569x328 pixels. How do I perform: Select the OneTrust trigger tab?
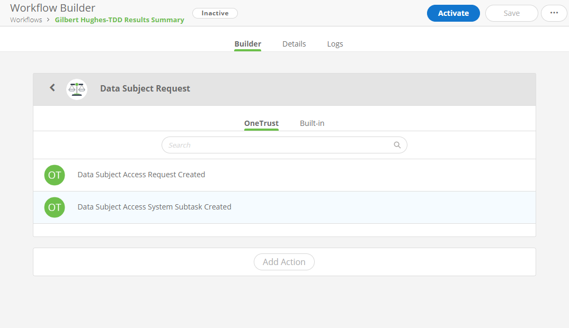(261, 123)
